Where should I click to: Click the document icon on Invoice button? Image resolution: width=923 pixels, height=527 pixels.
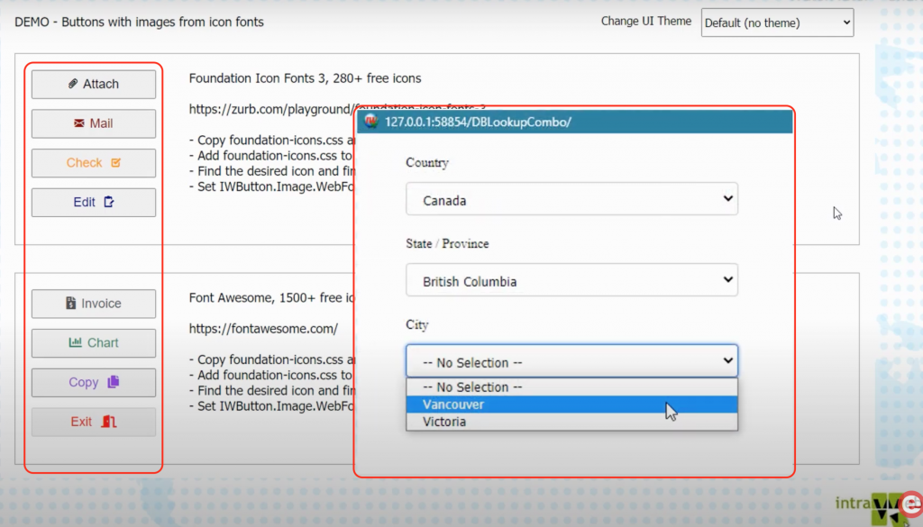coord(71,304)
